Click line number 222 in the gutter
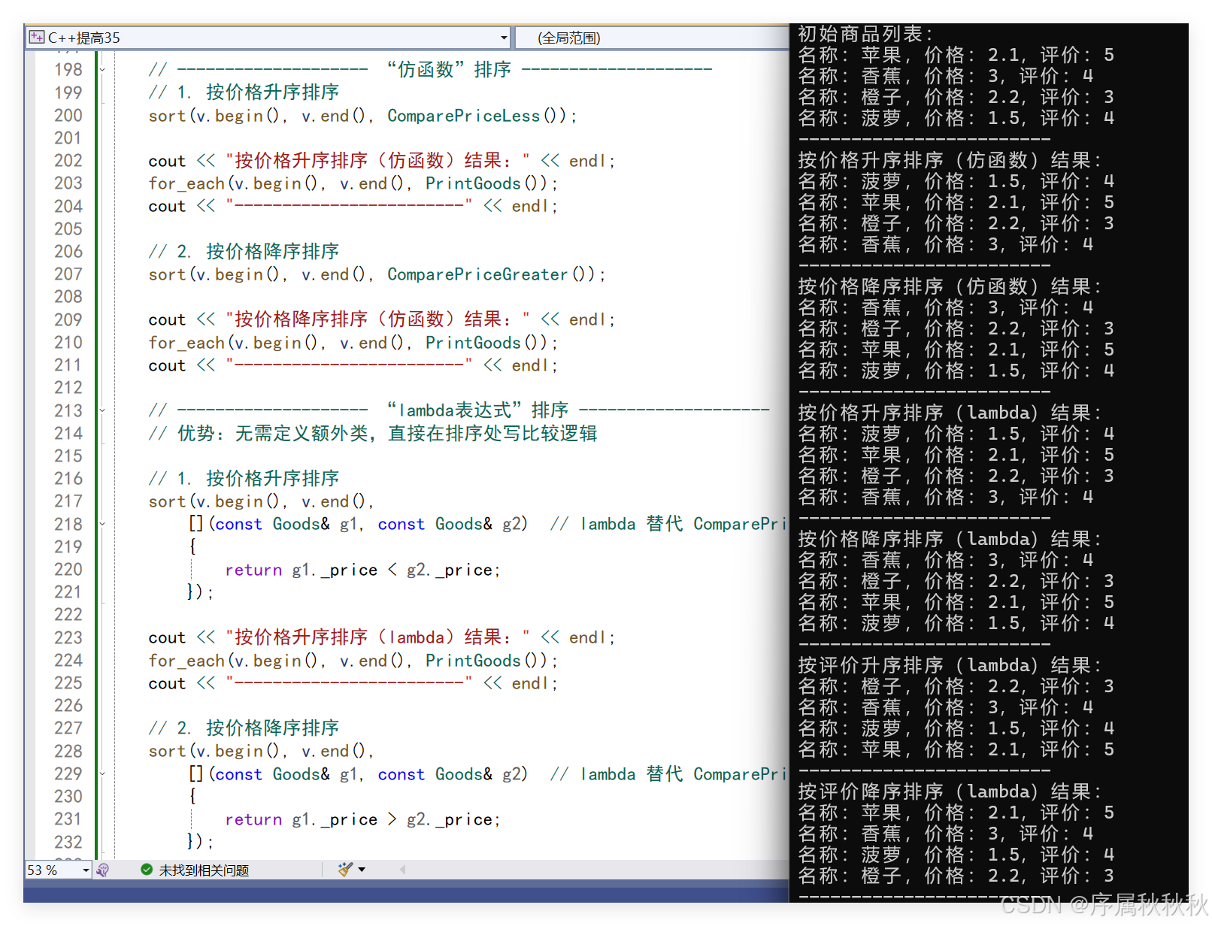 tap(68, 615)
